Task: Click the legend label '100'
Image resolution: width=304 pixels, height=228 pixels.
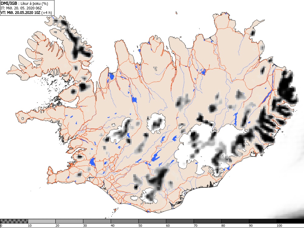Action: pyautogui.click(x=279, y=226)
